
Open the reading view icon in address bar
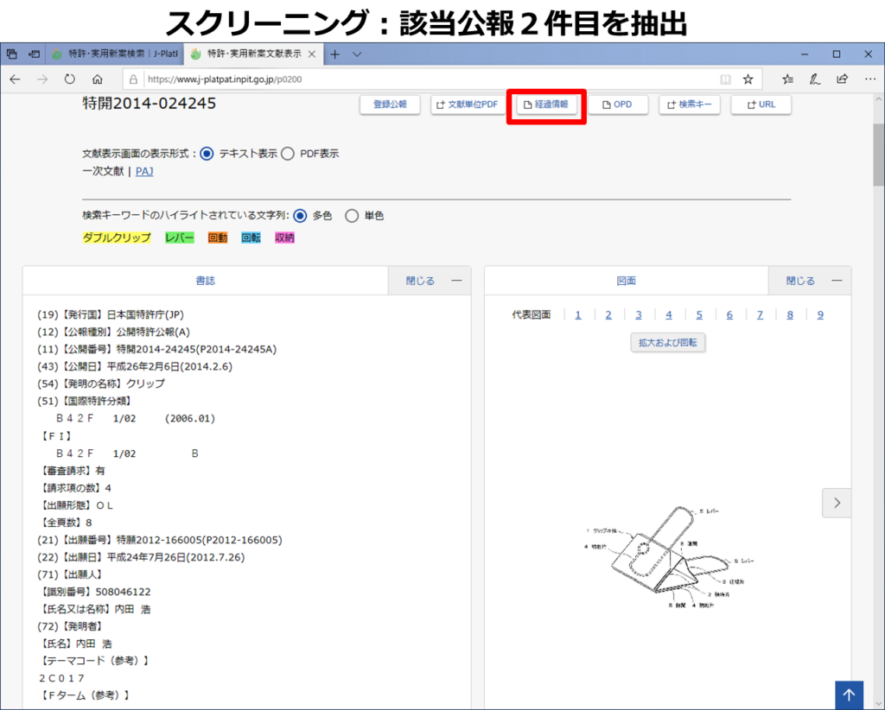[x=725, y=79]
